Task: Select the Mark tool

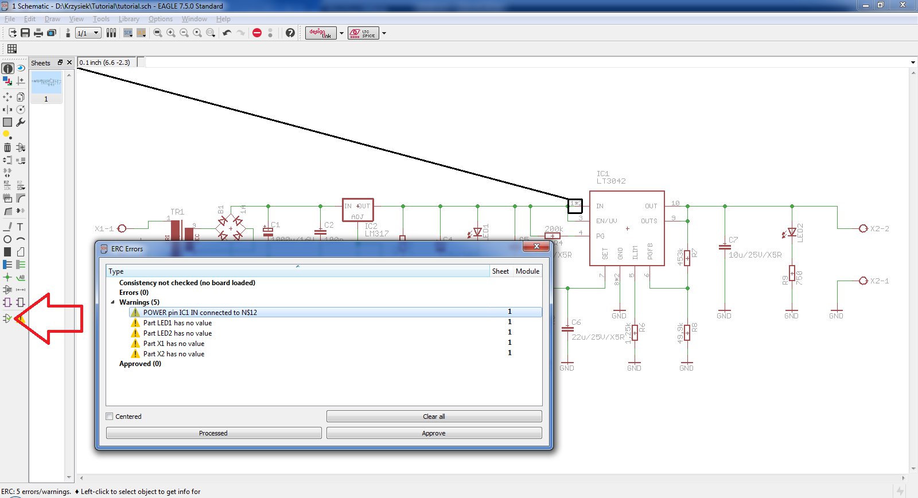Action: point(21,80)
